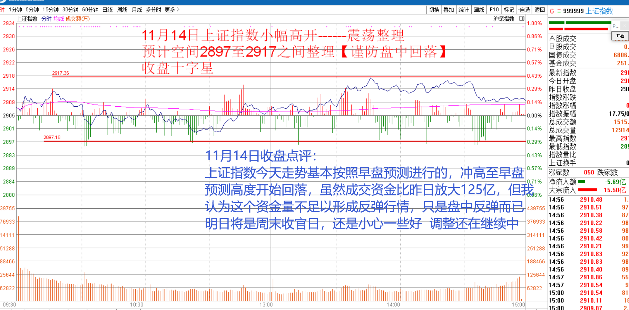Viewport: 629px width, 310px height.
Task: Expand the 更多 period options
Action: pos(172,10)
